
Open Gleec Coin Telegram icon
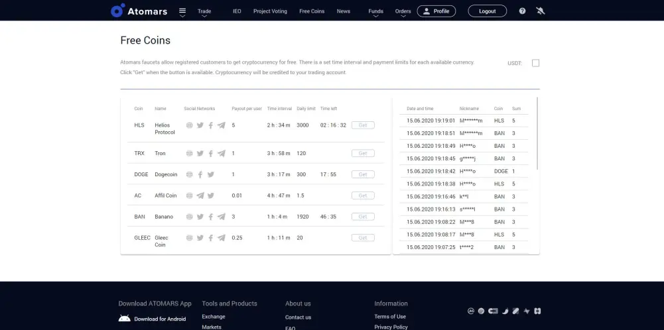point(222,238)
